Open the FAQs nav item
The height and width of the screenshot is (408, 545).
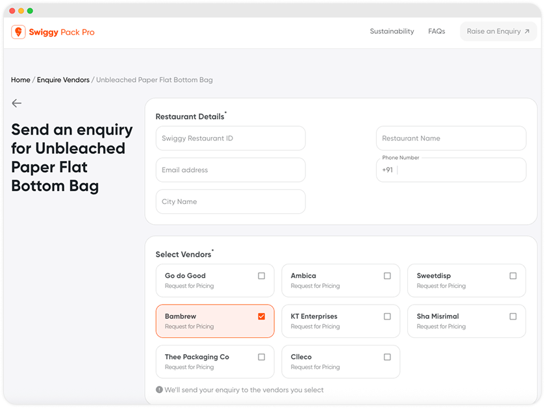pyautogui.click(x=437, y=31)
